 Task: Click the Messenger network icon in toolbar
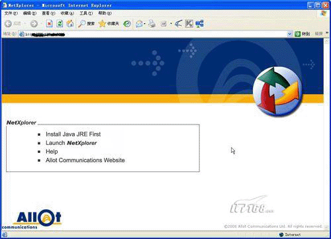coord(199,24)
